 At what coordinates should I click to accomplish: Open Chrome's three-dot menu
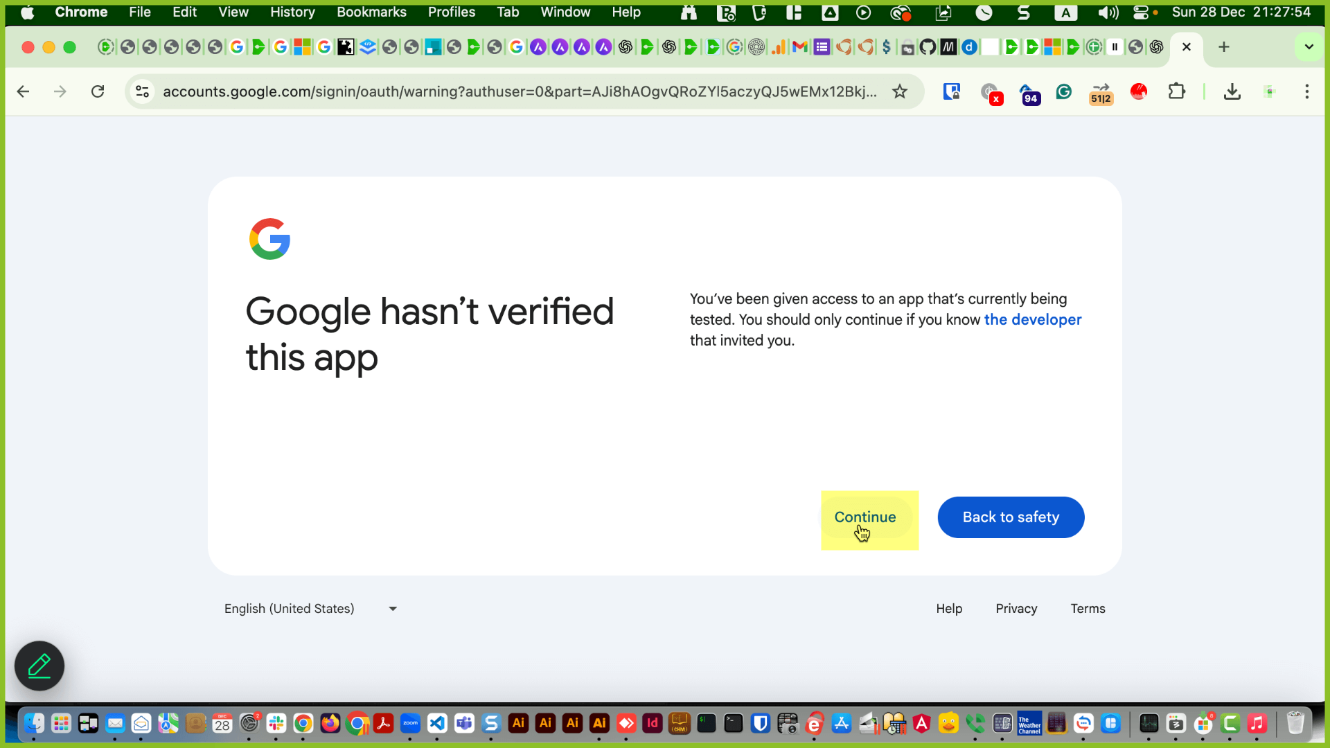(x=1307, y=91)
